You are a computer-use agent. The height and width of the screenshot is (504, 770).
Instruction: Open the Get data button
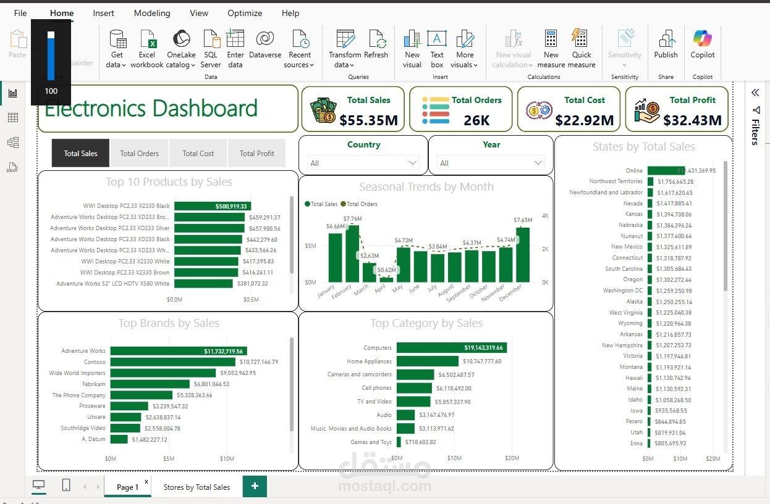[116, 49]
